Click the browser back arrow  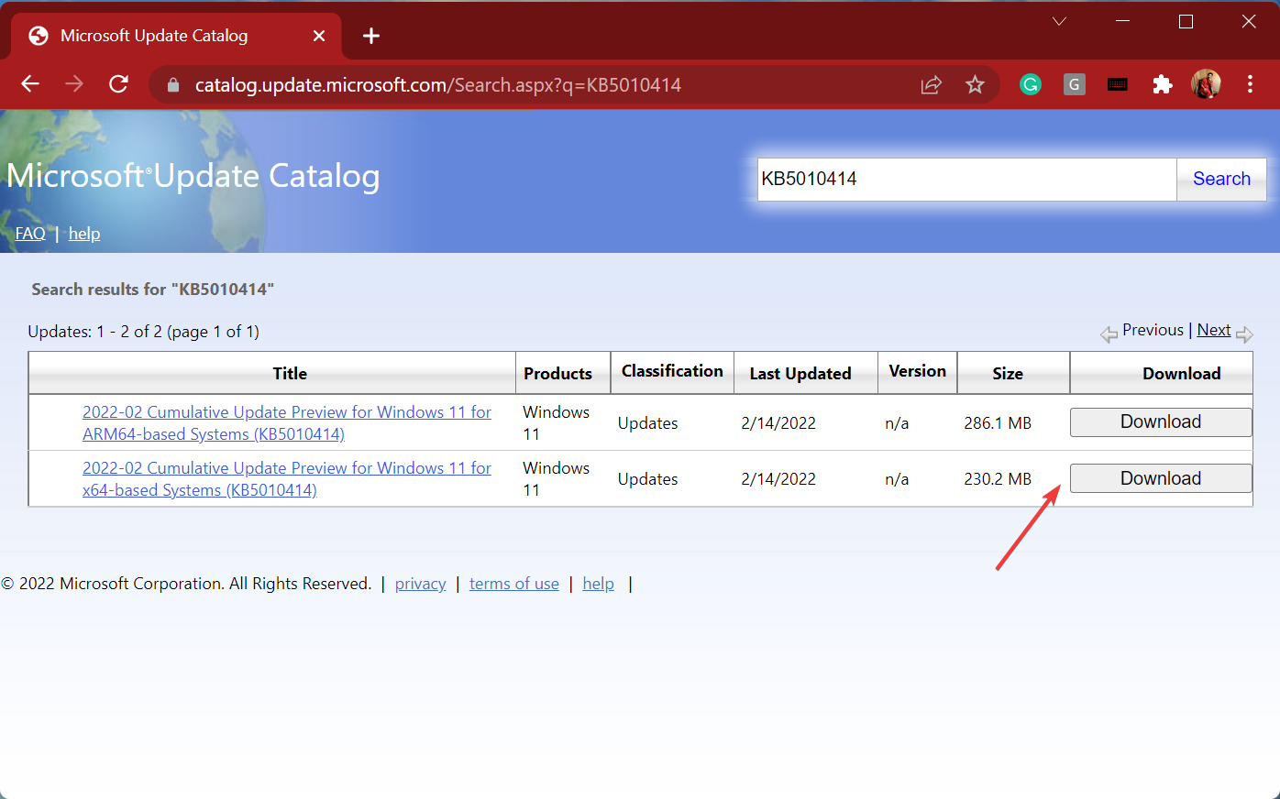point(29,83)
